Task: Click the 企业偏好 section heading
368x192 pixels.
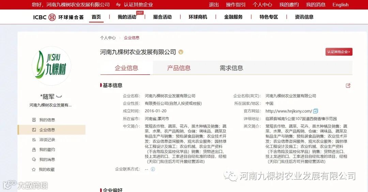Action: tap(113, 190)
